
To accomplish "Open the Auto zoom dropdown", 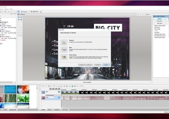I will [x=151, y=14].
